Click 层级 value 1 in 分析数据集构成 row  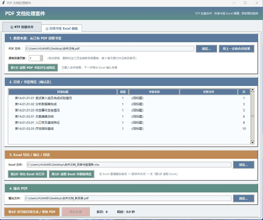123,104
